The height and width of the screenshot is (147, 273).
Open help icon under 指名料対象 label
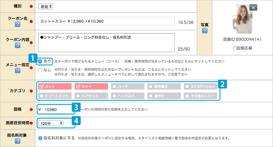[18, 141]
